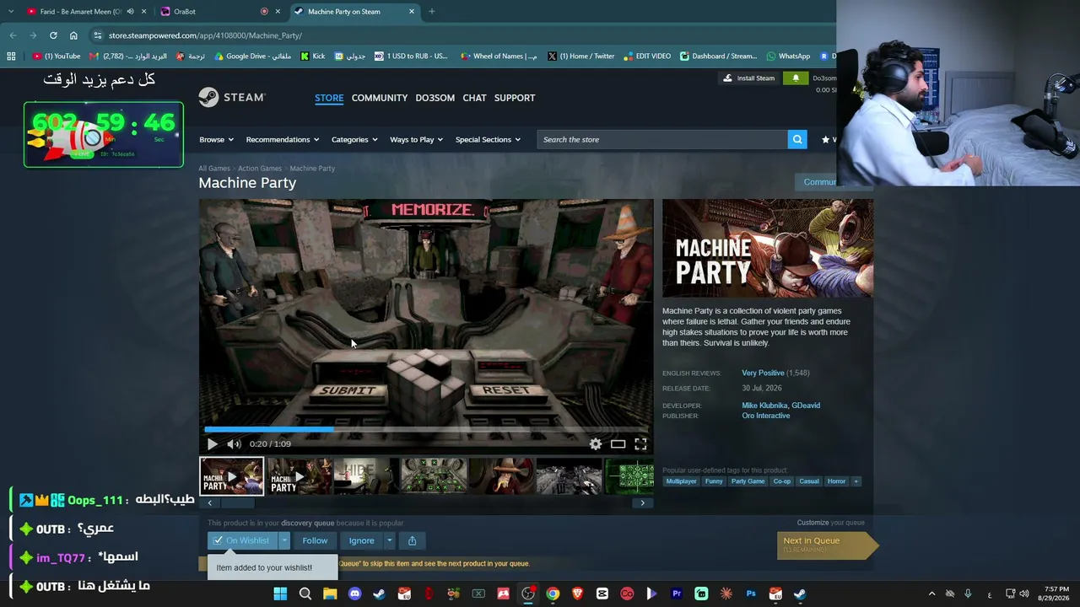This screenshot has width=1080, height=607.
Task: Navigate back in the browser
Action: tap(13, 35)
